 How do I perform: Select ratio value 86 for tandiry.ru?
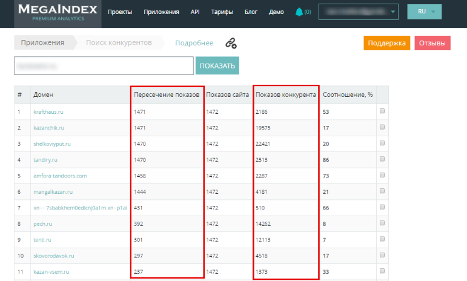[326, 160]
